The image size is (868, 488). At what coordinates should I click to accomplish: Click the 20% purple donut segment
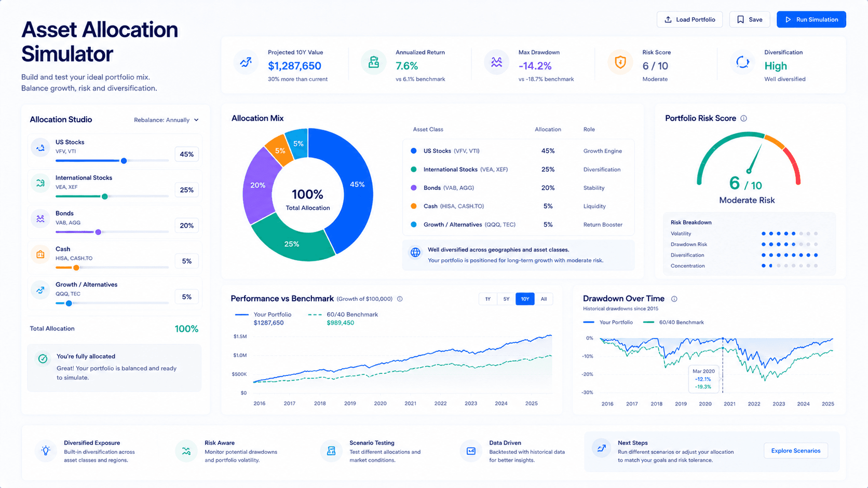click(x=258, y=185)
